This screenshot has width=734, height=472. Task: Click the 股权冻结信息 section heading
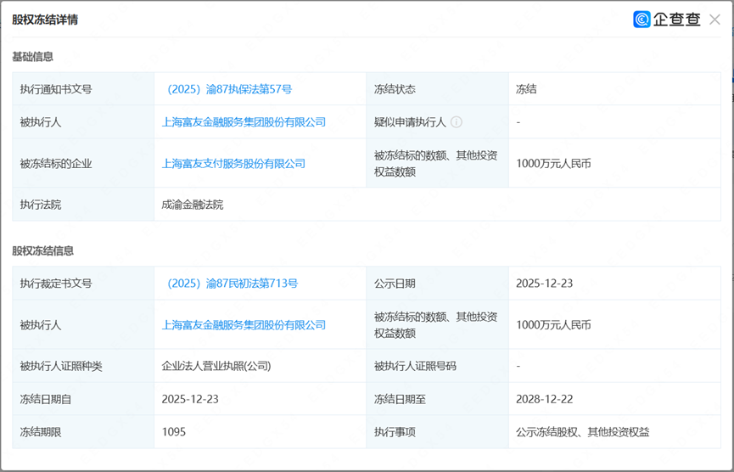[x=42, y=251]
